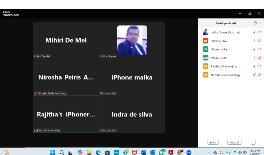Select Indra de silva in participants list

219,41
